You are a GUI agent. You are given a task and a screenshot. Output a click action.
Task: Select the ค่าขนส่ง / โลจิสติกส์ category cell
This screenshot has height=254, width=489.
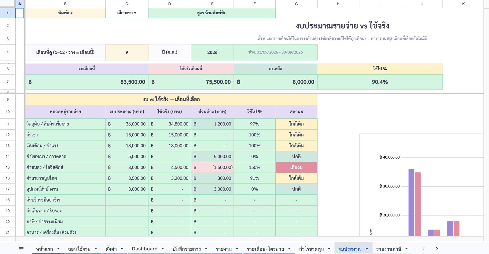65,167
